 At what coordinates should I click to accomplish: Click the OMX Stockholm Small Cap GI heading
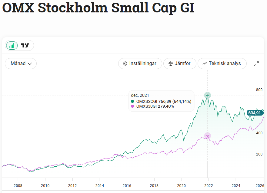pos(98,8)
